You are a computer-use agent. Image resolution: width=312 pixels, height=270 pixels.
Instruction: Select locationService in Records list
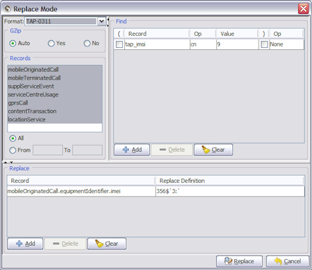coord(55,120)
